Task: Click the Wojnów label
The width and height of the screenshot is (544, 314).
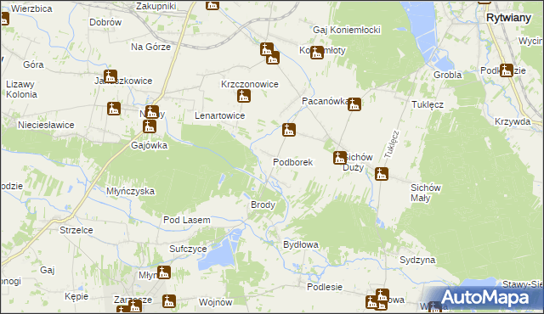Action: [x=215, y=302]
